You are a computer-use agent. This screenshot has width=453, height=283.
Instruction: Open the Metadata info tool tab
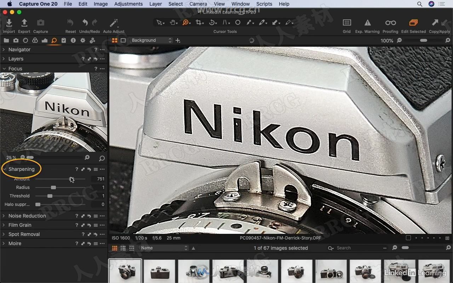[73, 41]
